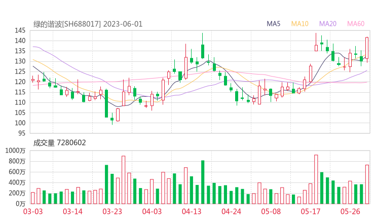Click the 145 price axis label

pos(20,30)
